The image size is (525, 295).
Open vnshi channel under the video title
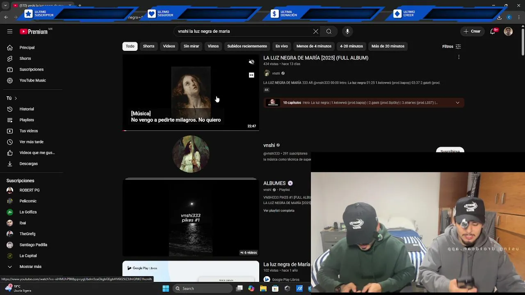[x=276, y=73]
